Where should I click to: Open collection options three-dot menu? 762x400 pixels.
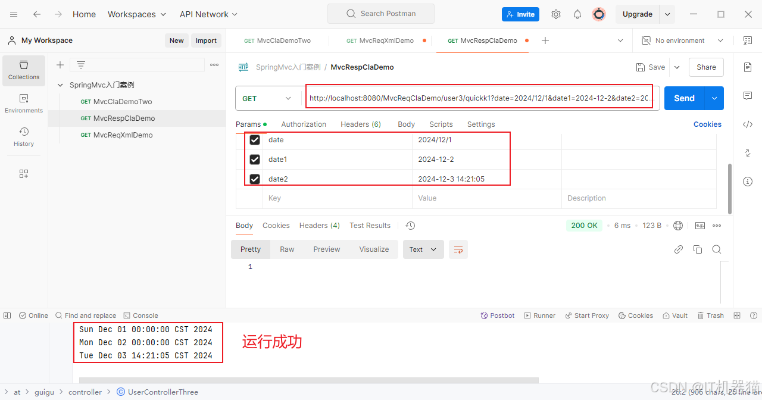pos(214,65)
